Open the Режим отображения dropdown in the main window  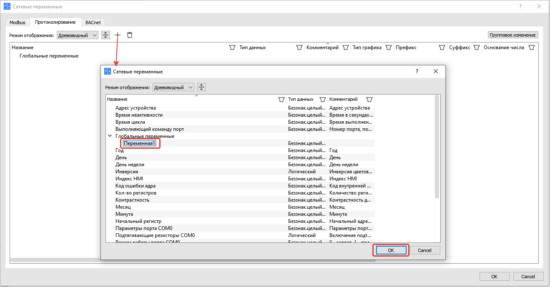coord(78,35)
